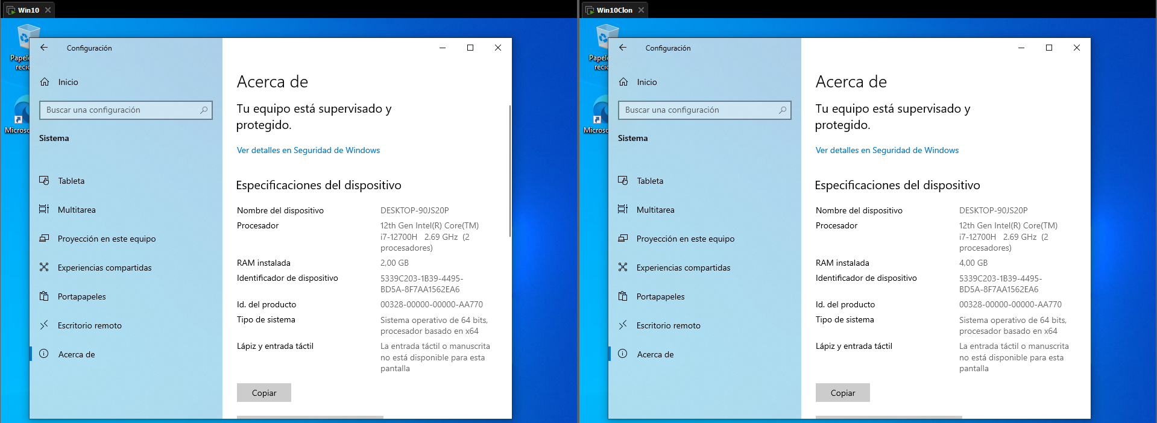The height and width of the screenshot is (423, 1157).
Task: Close the Win10Clon VM tab
Action: (x=642, y=10)
